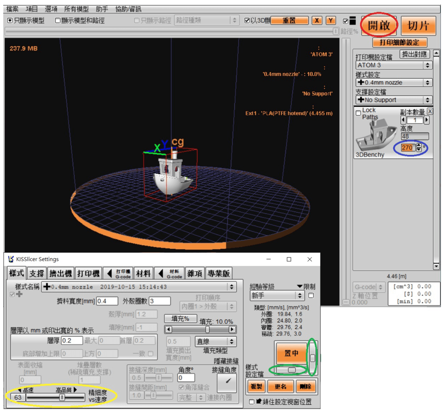Click the 切片 slice button
Image resolution: width=447 pixels, height=413 pixels.
(x=418, y=25)
